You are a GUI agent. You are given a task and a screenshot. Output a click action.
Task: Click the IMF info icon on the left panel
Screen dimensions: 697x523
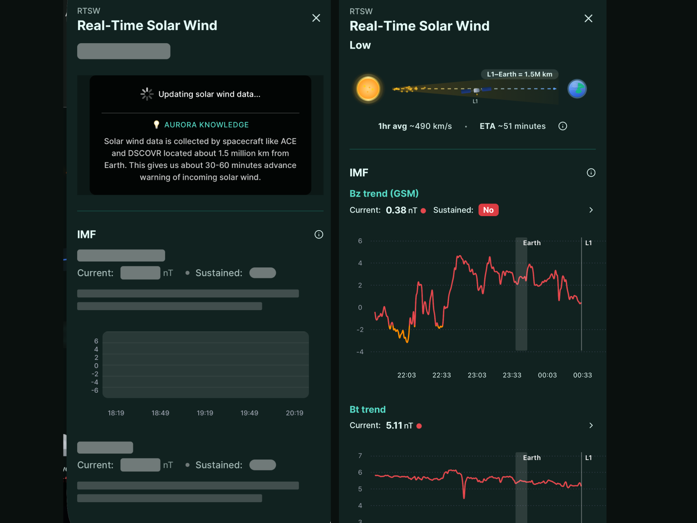point(319,234)
